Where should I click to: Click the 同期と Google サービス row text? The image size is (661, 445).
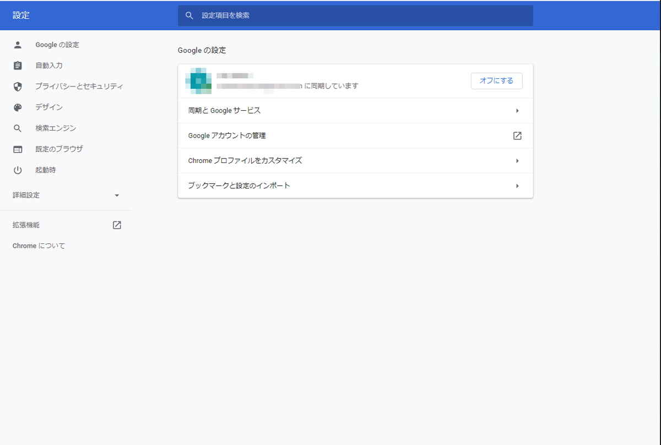click(x=224, y=111)
